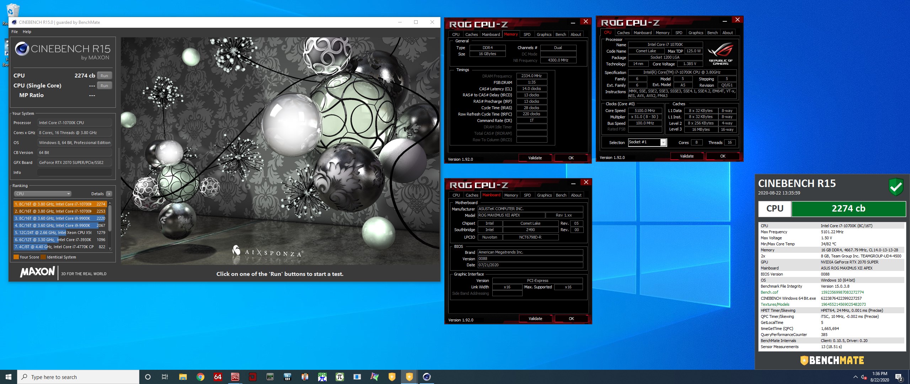Open Caches tab in mainboard CPU-Z window
Viewport: 910px width, 384px height.
(x=472, y=195)
